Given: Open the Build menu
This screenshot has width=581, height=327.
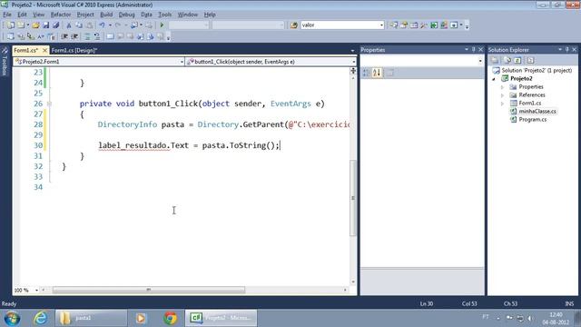Looking at the screenshot, I should click(x=106, y=15).
